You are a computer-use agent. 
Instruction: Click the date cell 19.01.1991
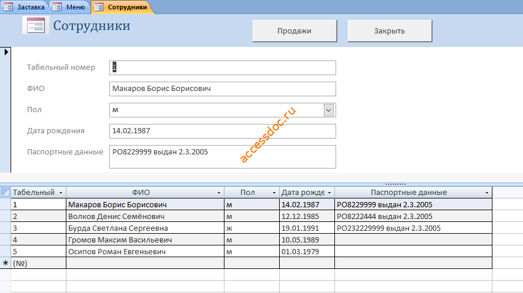(x=307, y=228)
